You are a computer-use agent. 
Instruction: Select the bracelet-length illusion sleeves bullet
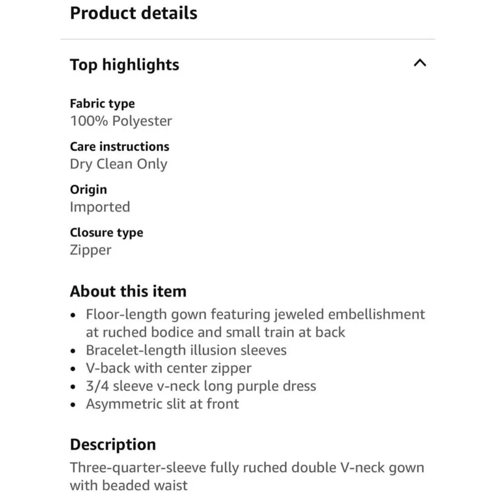[186, 350]
